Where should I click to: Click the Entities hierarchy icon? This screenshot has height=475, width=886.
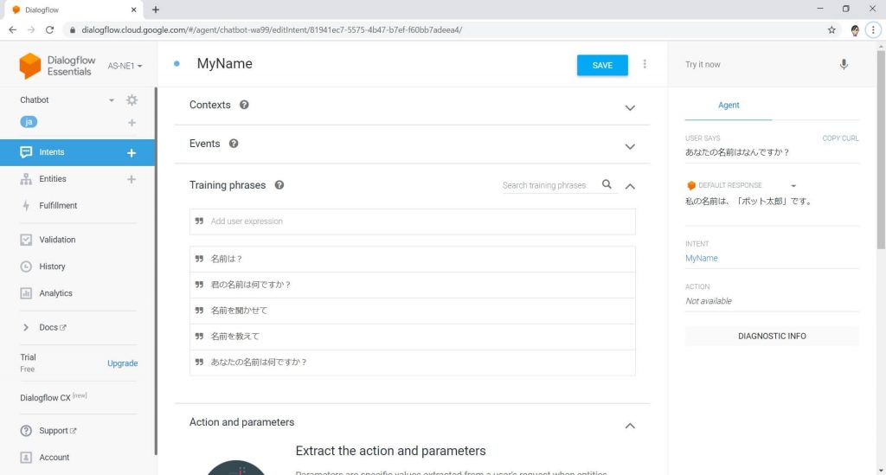tap(26, 179)
